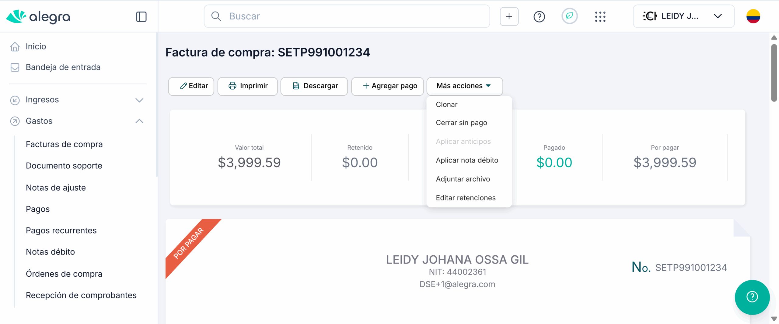This screenshot has width=779, height=324.
Task: Open the help question mark icon in header
Action: [x=539, y=16]
